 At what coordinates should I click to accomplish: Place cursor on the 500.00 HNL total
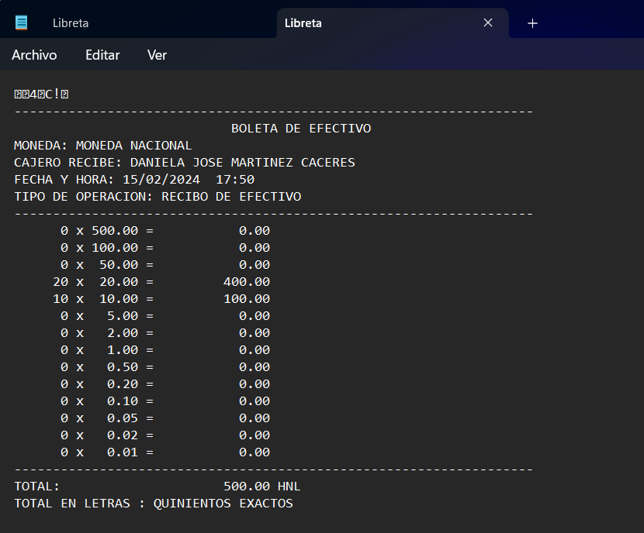(x=261, y=487)
